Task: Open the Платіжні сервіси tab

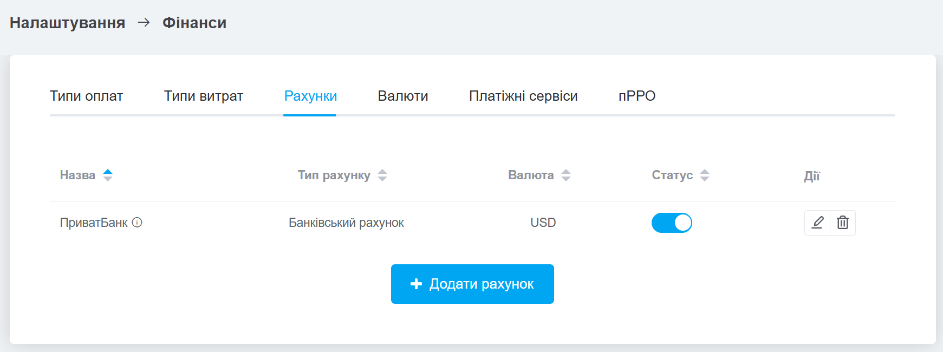Action: 523,96
